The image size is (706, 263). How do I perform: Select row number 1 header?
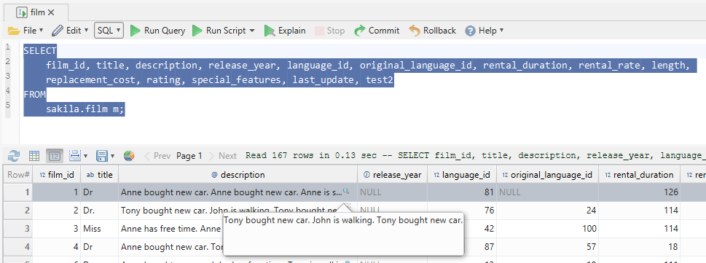[x=18, y=192]
